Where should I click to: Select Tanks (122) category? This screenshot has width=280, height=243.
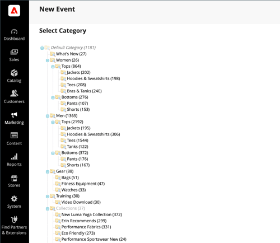pos(77,147)
